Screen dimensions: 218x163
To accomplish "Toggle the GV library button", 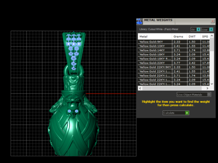I will point(196,29).
